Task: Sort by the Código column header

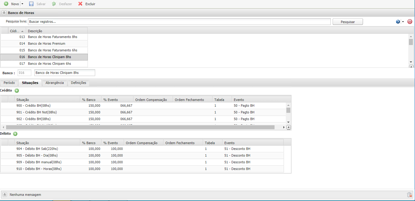Action: click(x=17, y=31)
